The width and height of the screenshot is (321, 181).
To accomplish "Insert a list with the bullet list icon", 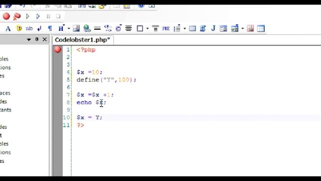I will pos(177,28).
